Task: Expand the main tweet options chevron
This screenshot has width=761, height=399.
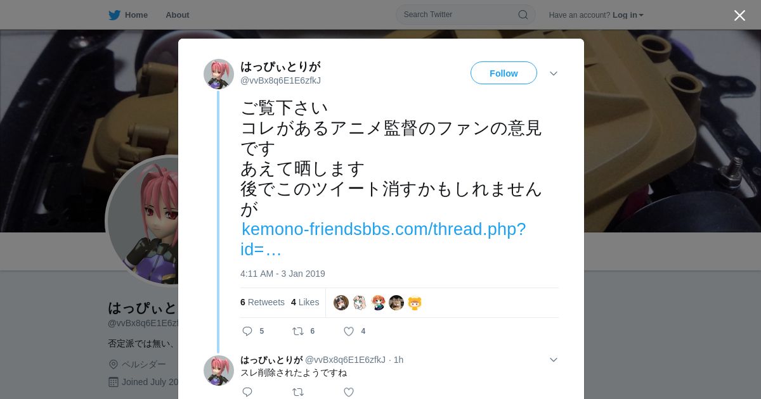Action: [554, 73]
